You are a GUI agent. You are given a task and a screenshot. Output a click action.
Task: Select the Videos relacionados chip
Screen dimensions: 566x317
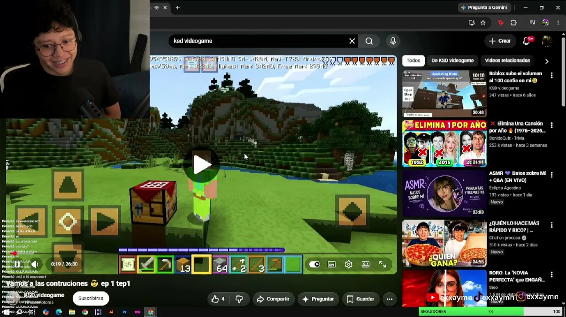coord(507,60)
